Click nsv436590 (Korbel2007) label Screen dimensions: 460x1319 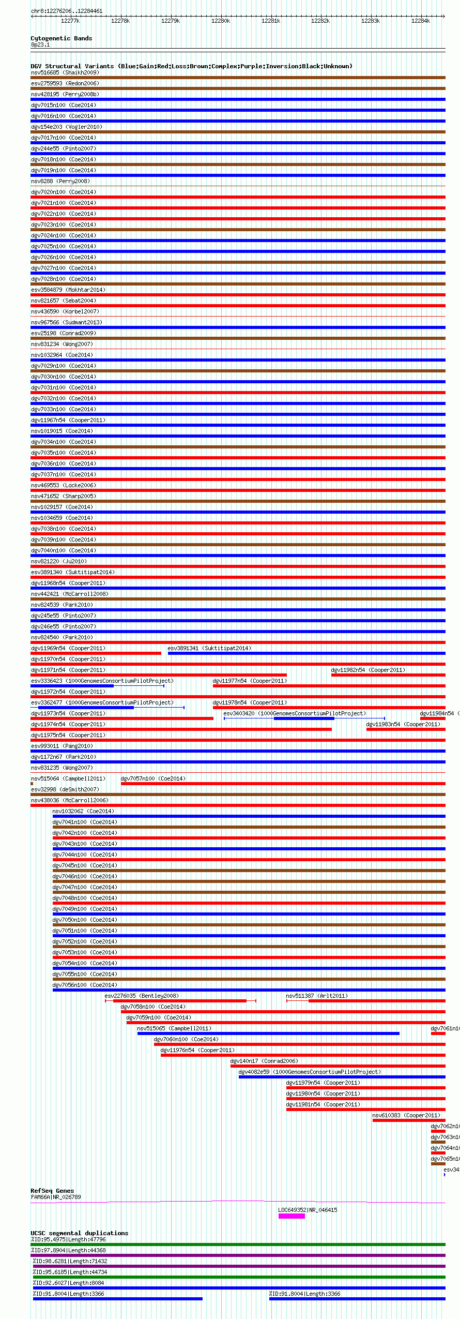pyautogui.click(x=65, y=311)
